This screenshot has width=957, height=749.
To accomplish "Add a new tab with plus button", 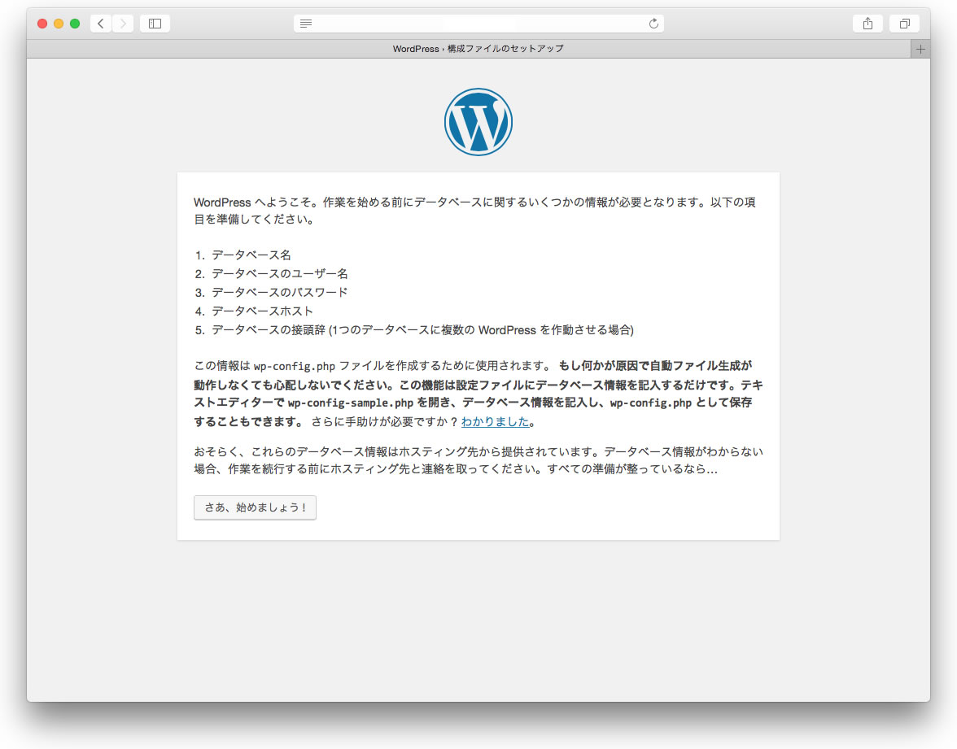I will click(x=920, y=49).
